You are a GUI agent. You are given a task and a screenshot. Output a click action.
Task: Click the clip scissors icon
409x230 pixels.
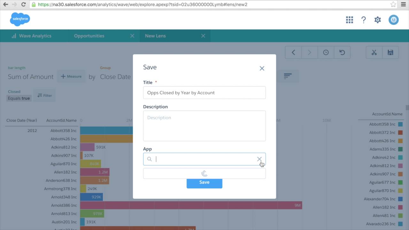pyautogui.click(x=374, y=52)
